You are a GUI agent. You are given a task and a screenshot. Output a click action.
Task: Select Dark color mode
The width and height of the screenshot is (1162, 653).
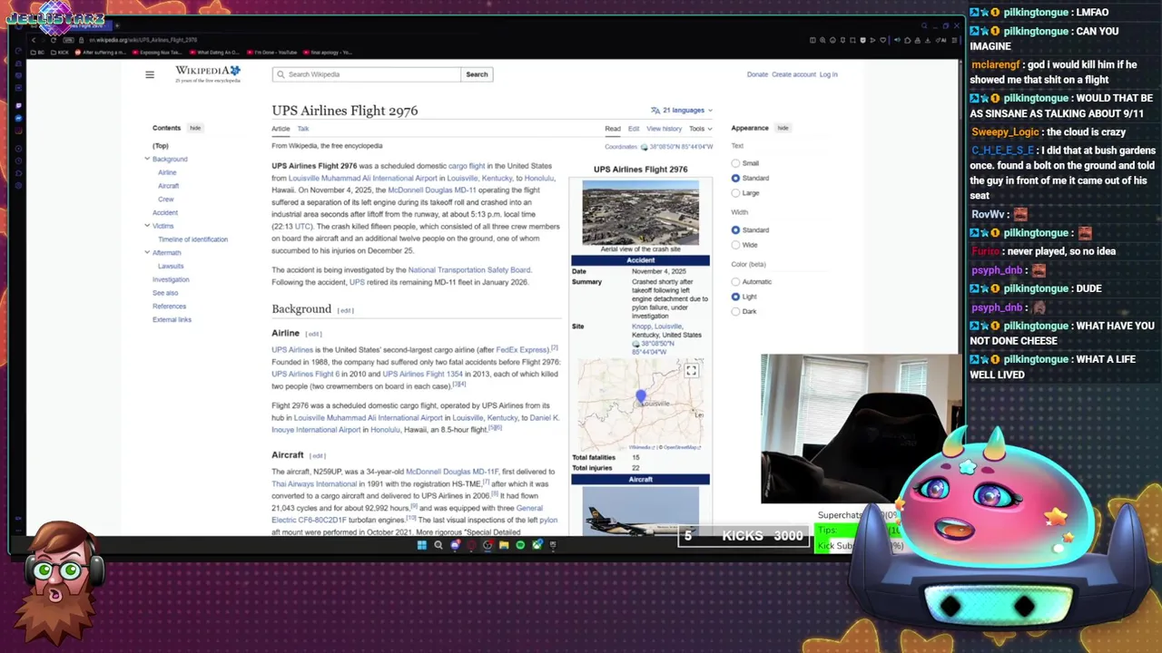click(x=735, y=311)
